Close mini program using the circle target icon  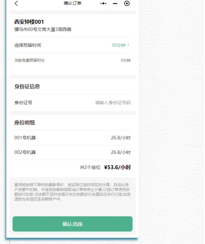(127, 4)
